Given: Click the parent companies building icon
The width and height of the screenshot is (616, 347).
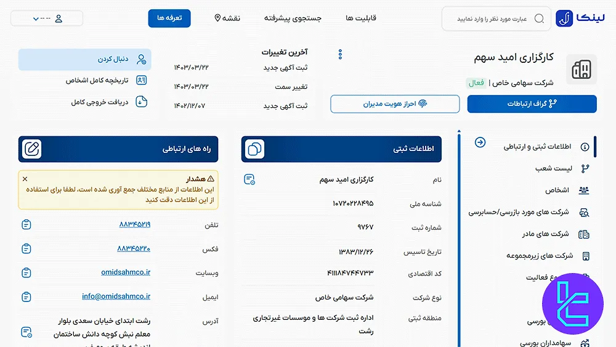Looking at the screenshot, I should coord(584,234).
